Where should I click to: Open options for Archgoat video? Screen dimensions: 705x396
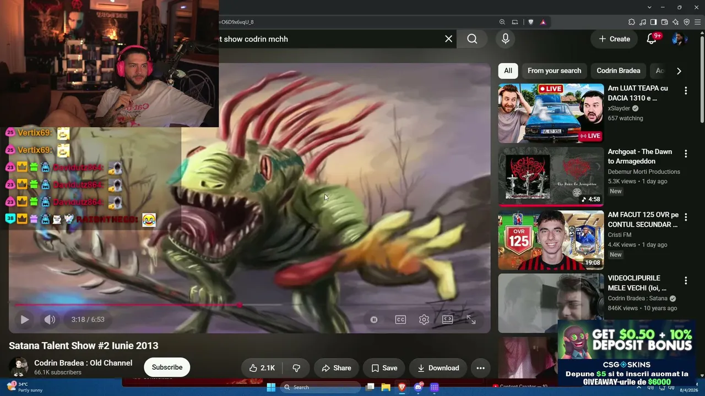686,154
